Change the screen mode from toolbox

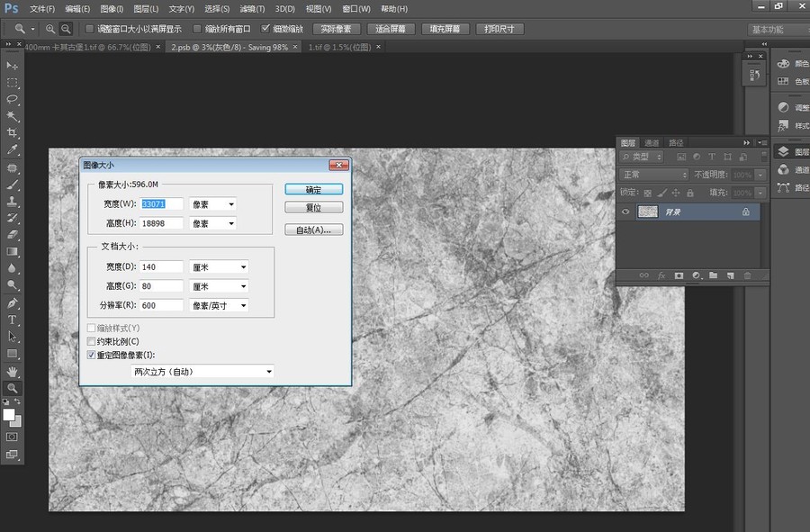click(x=12, y=455)
